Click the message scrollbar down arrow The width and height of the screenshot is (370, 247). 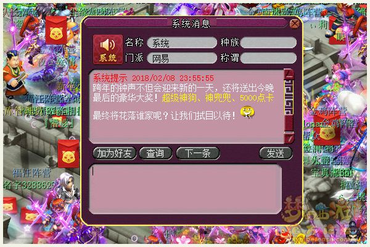289,138
